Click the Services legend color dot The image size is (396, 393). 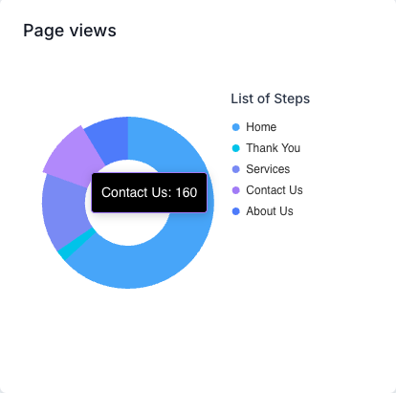point(236,169)
